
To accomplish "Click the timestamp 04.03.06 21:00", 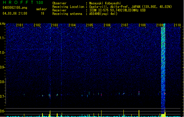I will click(x=15, y=13).
